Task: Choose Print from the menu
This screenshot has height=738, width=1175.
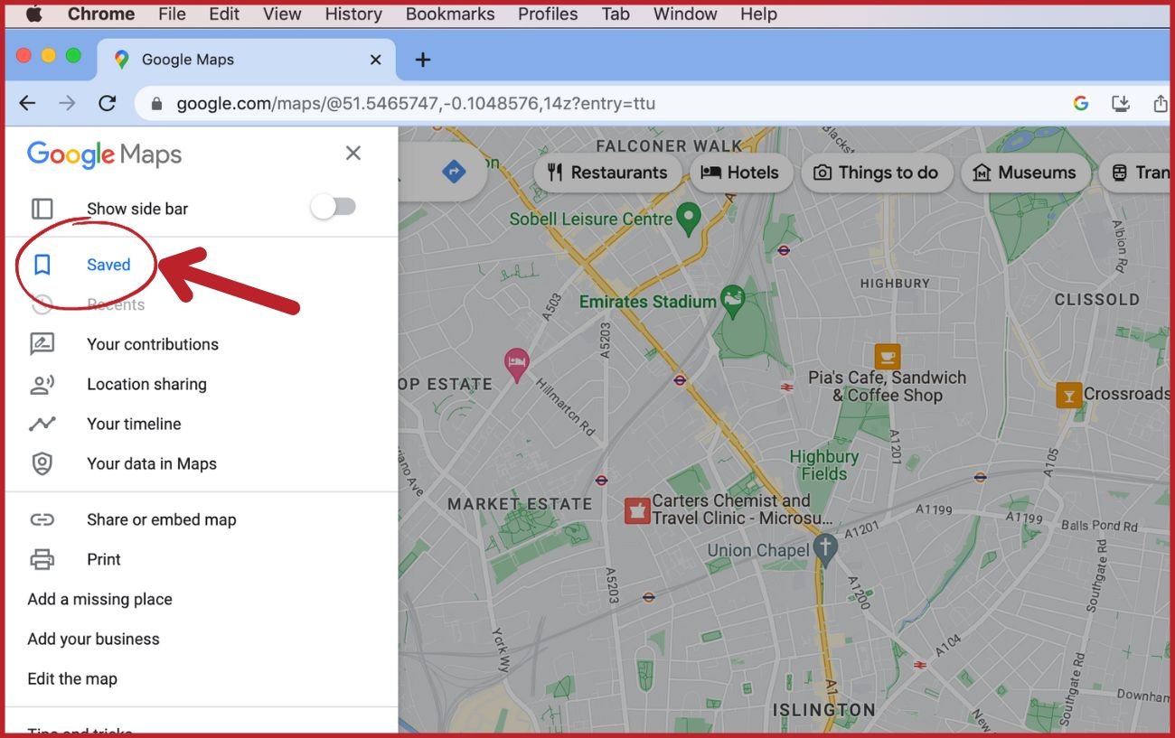Action: 104,559
